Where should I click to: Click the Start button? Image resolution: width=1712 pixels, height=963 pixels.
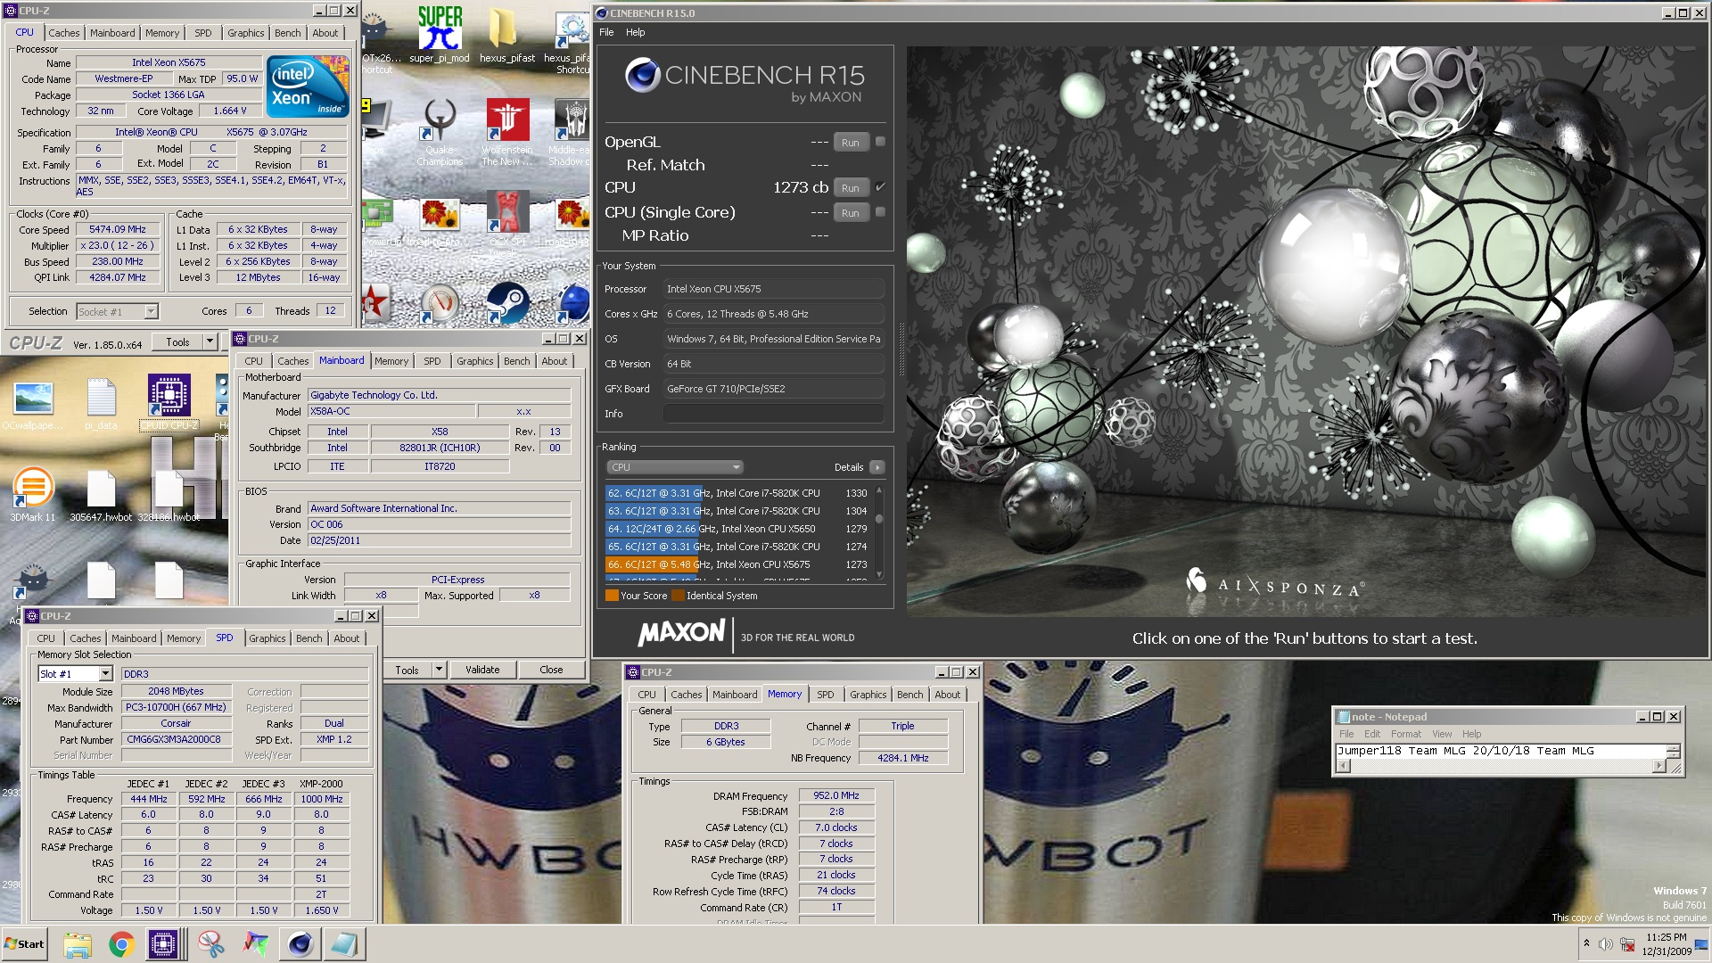24,944
